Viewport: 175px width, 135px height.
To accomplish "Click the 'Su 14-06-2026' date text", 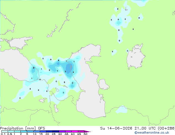I will (x=116, y=128).
